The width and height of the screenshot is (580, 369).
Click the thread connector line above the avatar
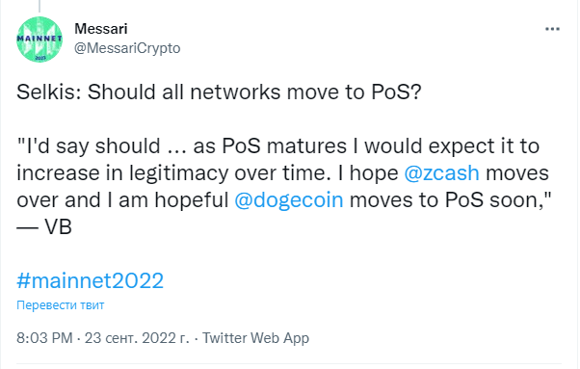pos(40,6)
